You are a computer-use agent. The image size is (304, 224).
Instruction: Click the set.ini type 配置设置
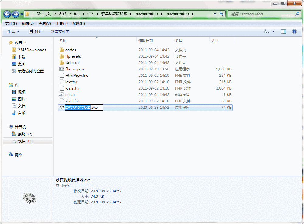coord(182,94)
